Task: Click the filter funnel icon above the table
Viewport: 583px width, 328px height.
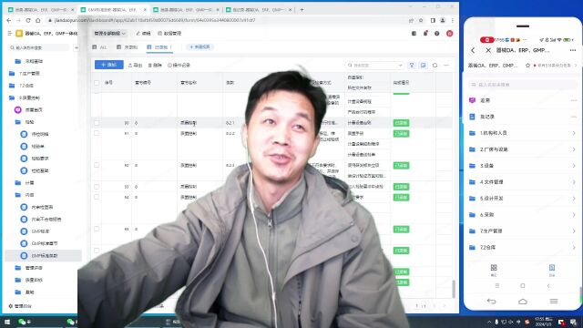Action: click(x=412, y=65)
